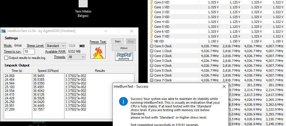Image resolution: width=286 pixels, height=126 pixels.
Task: Open the About button in IntelBurnTest
Action: click(124, 48)
